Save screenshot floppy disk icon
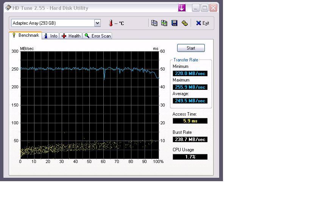Screen dimensions: 318x199 [x=174, y=23]
